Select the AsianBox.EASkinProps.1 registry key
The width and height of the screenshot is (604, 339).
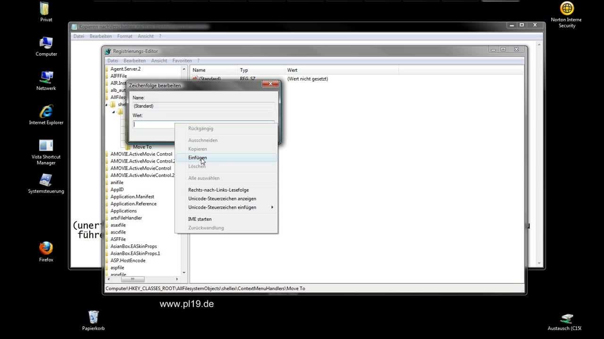[x=135, y=253]
